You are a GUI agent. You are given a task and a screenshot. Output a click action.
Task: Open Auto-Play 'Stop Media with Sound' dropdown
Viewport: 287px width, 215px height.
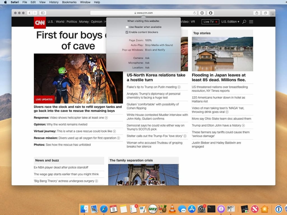159,45
